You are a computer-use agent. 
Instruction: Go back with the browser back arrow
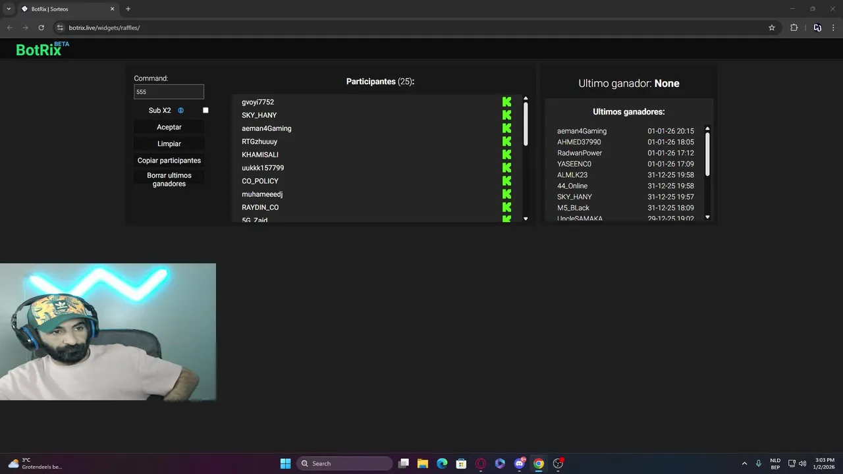tap(9, 28)
